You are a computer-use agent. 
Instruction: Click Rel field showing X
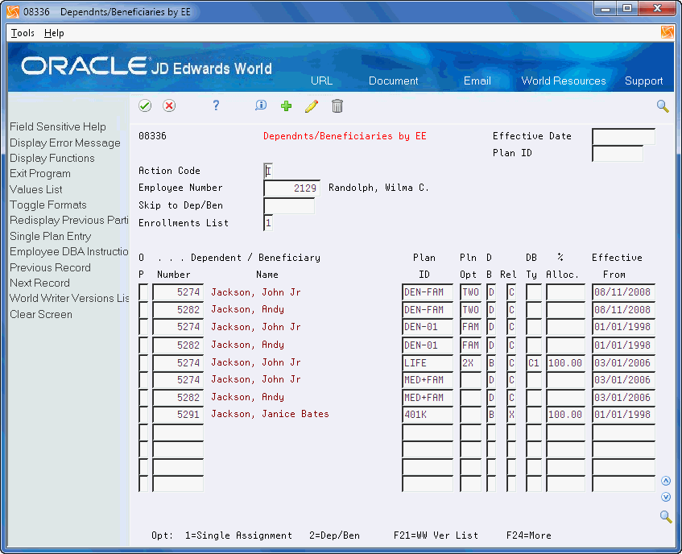511,415
